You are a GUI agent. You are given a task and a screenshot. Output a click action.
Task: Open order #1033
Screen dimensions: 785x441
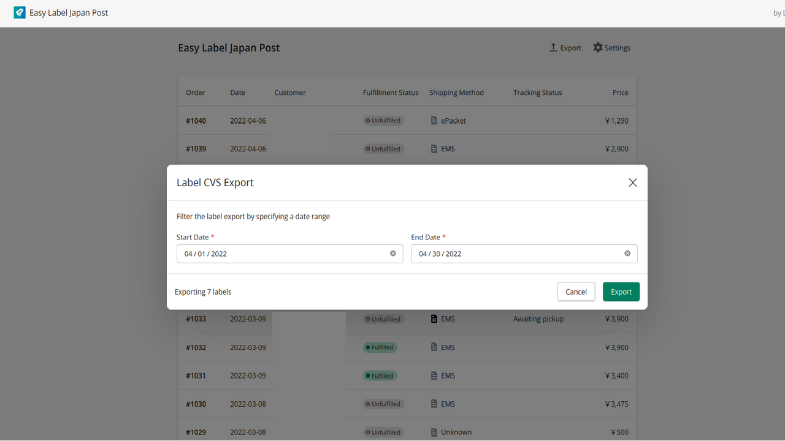(196, 319)
